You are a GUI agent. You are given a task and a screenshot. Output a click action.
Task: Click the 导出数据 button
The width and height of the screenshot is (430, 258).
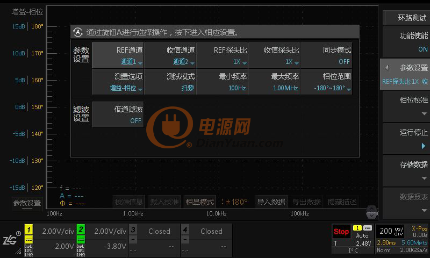[306, 202]
